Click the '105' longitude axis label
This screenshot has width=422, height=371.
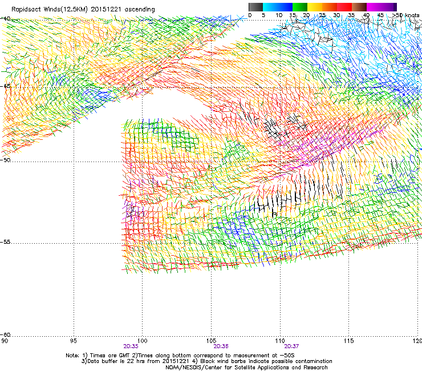(211, 341)
